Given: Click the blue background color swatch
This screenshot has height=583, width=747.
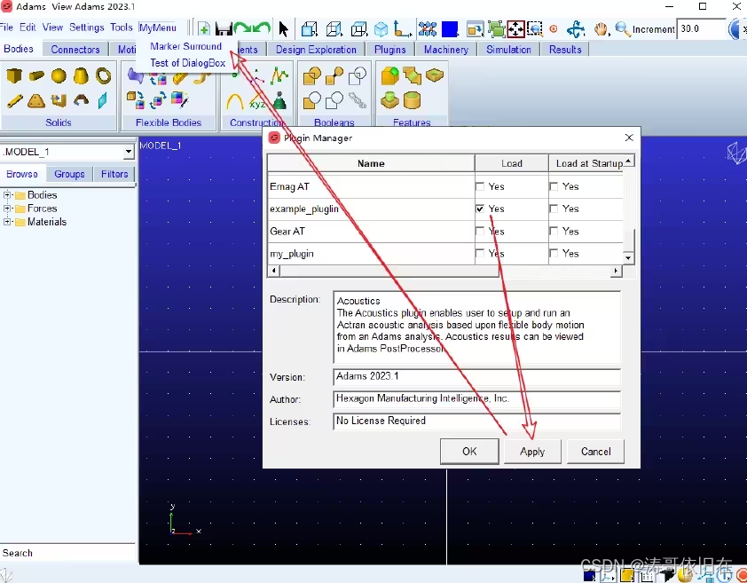Looking at the screenshot, I should click(449, 29).
